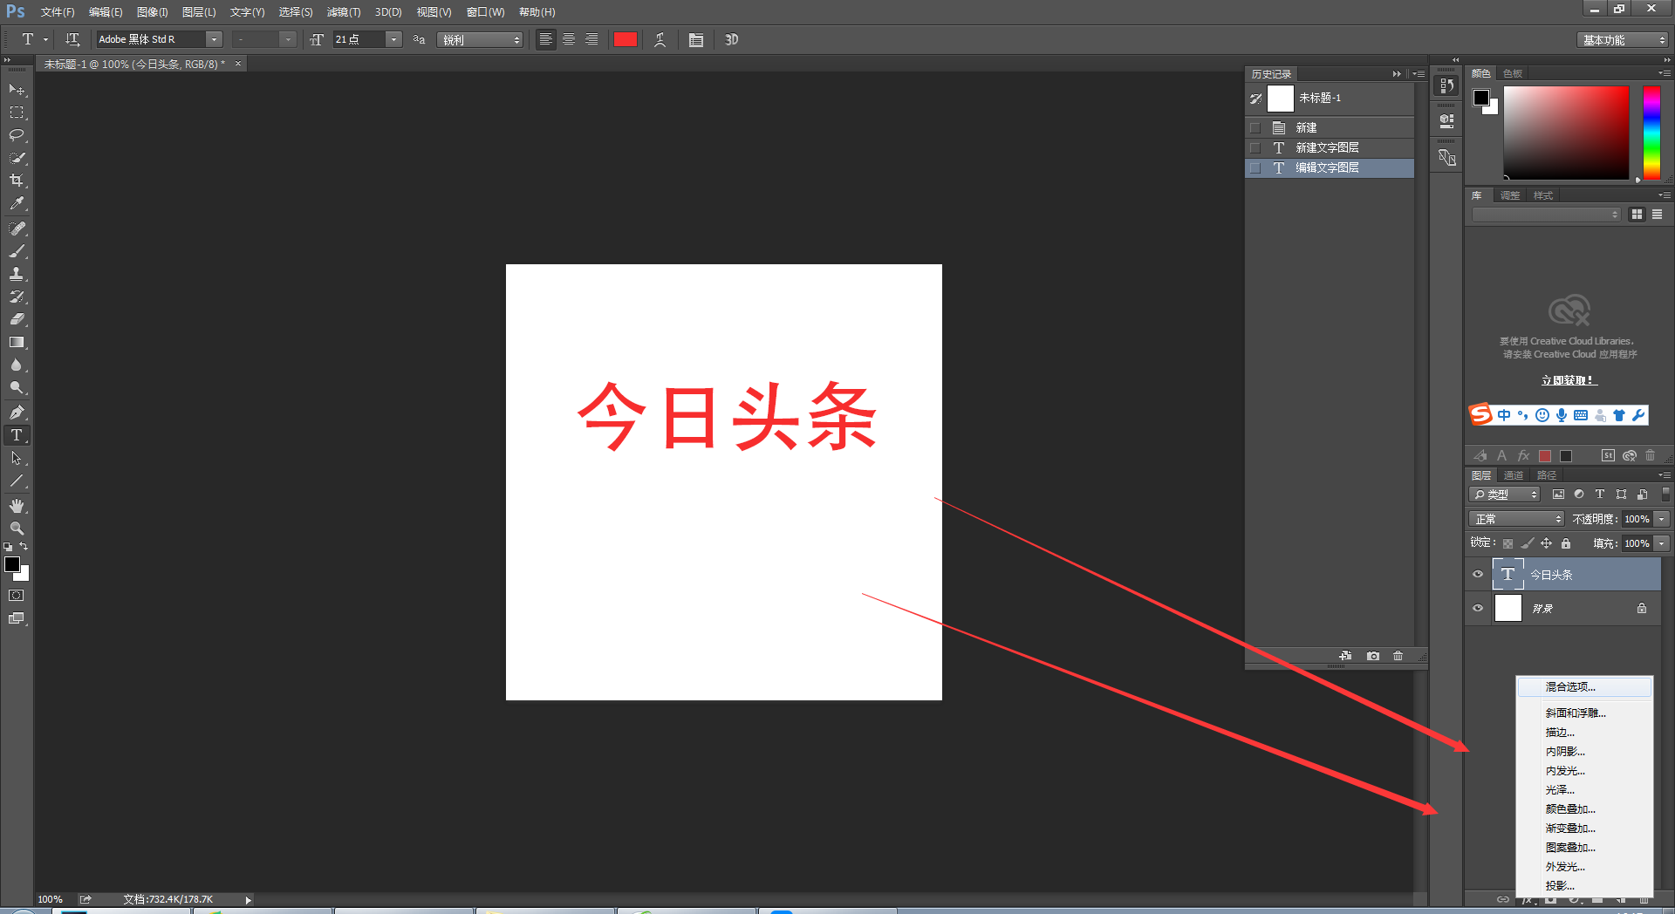Open the 滤镜(T) menu
1675x914 pixels.
point(344,12)
